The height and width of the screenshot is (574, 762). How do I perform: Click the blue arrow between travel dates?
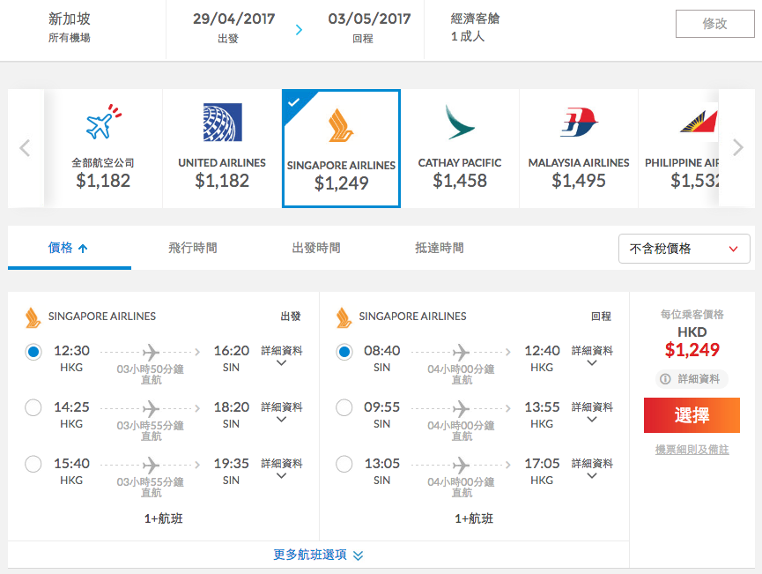(299, 30)
